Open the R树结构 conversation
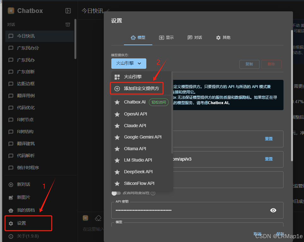The width and height of the screenshot is (304, 242). [39, 132]
